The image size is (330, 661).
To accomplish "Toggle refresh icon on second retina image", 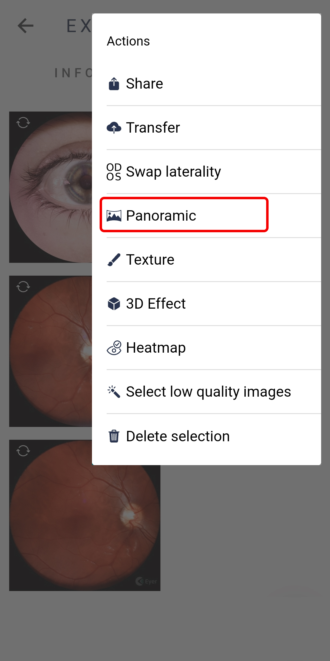I will [x=23, y=287].
